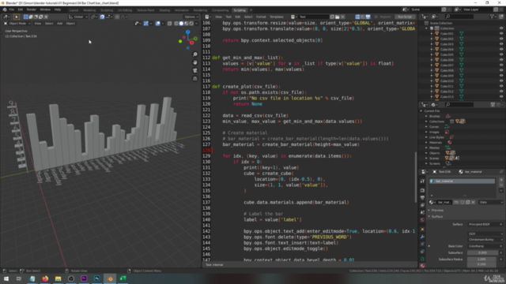Hide Cube.003 using its eye icon
Image resolution: width=506 pixels, height=284 pixels.
click(501, 44)
